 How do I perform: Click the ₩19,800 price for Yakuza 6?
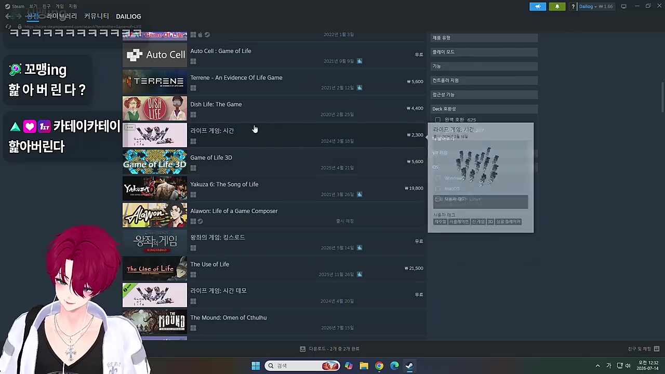[x=414, y=189]
